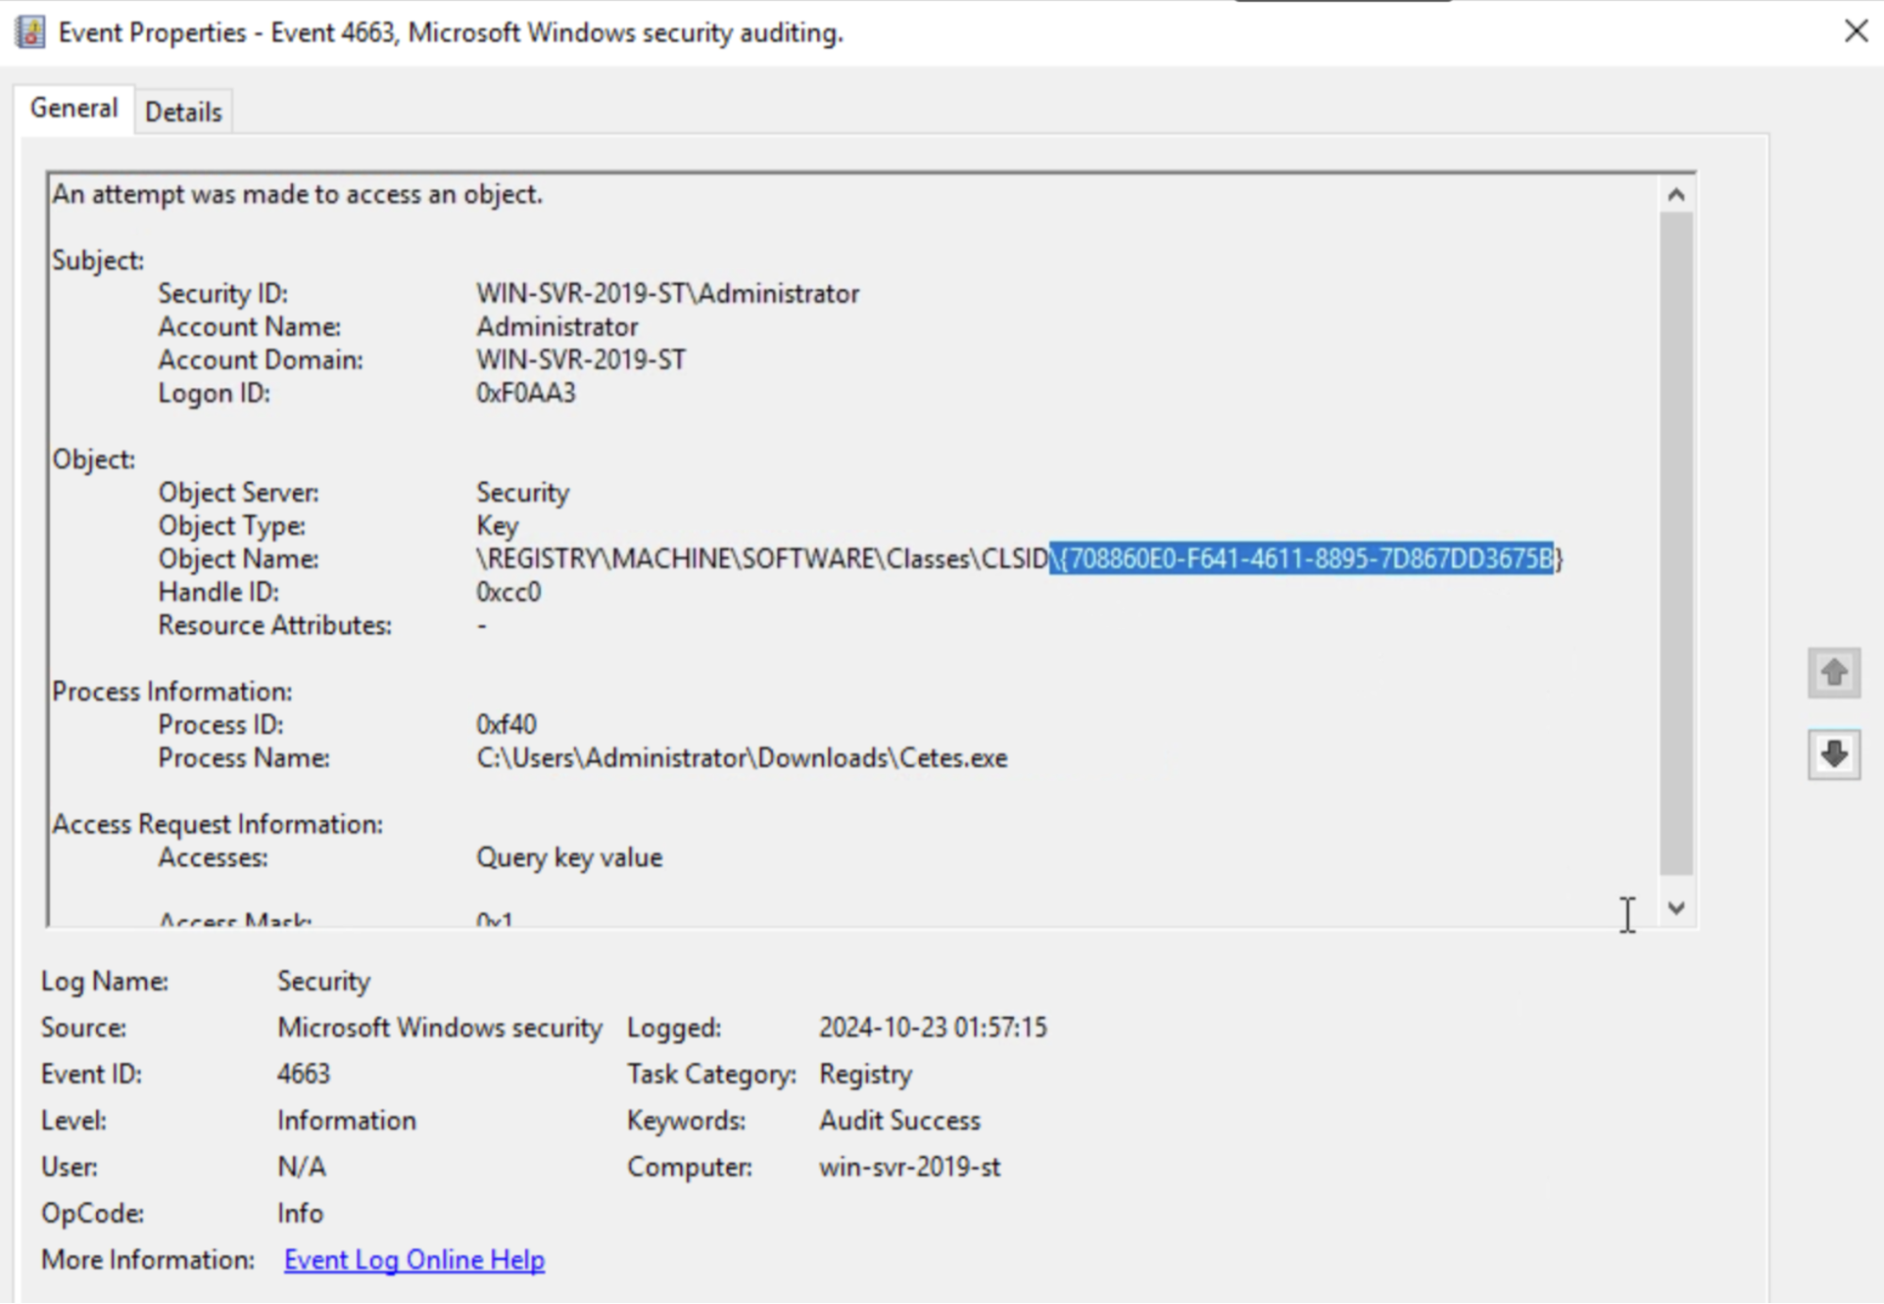Click the Security ID value WIN-SVR-2019-ST\Administrator
The height and width of the screenshot is (1304, 1884).
click(x=666, y=294)
